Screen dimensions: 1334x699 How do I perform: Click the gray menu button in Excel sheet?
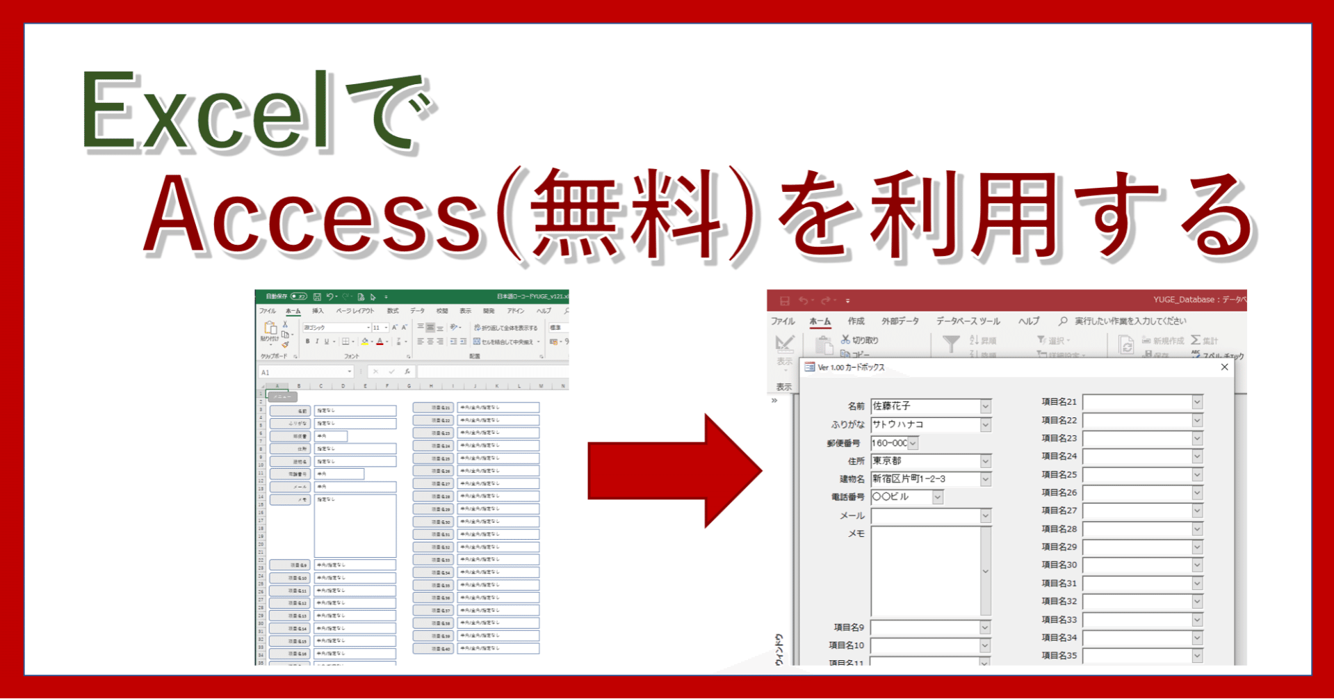[282, 396]
